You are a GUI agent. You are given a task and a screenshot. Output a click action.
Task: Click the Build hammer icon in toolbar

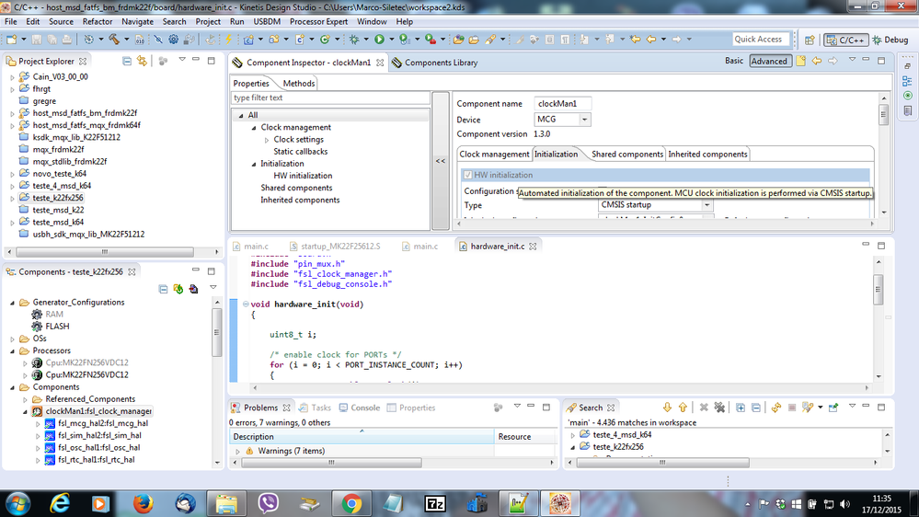point(114,40)
